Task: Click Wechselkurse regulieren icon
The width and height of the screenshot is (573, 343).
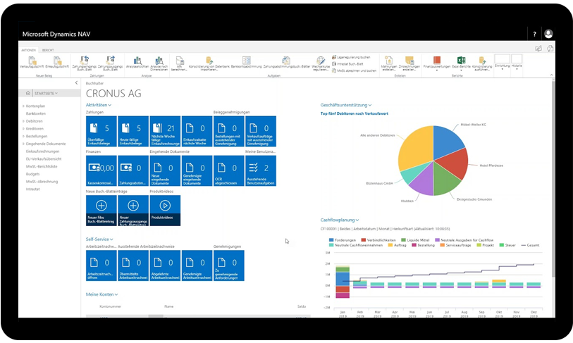Action: [321, 63]
